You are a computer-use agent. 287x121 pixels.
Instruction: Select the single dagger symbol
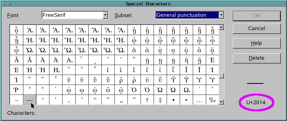(147, 100)
